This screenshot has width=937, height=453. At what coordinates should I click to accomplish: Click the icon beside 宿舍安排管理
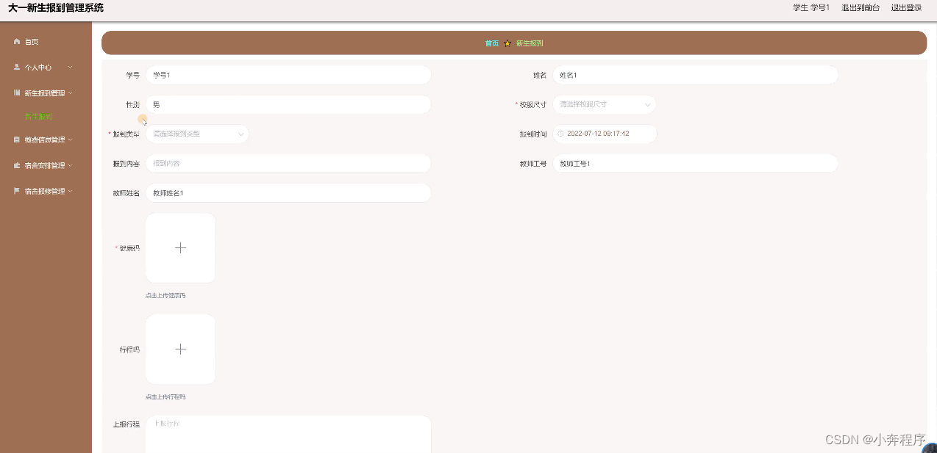(17, 165)
